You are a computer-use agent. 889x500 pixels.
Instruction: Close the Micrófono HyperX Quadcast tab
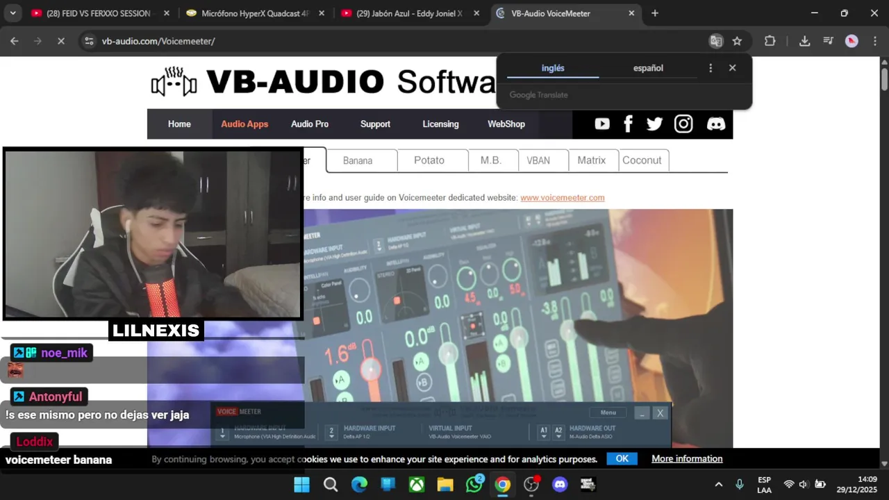coord(321,13)
